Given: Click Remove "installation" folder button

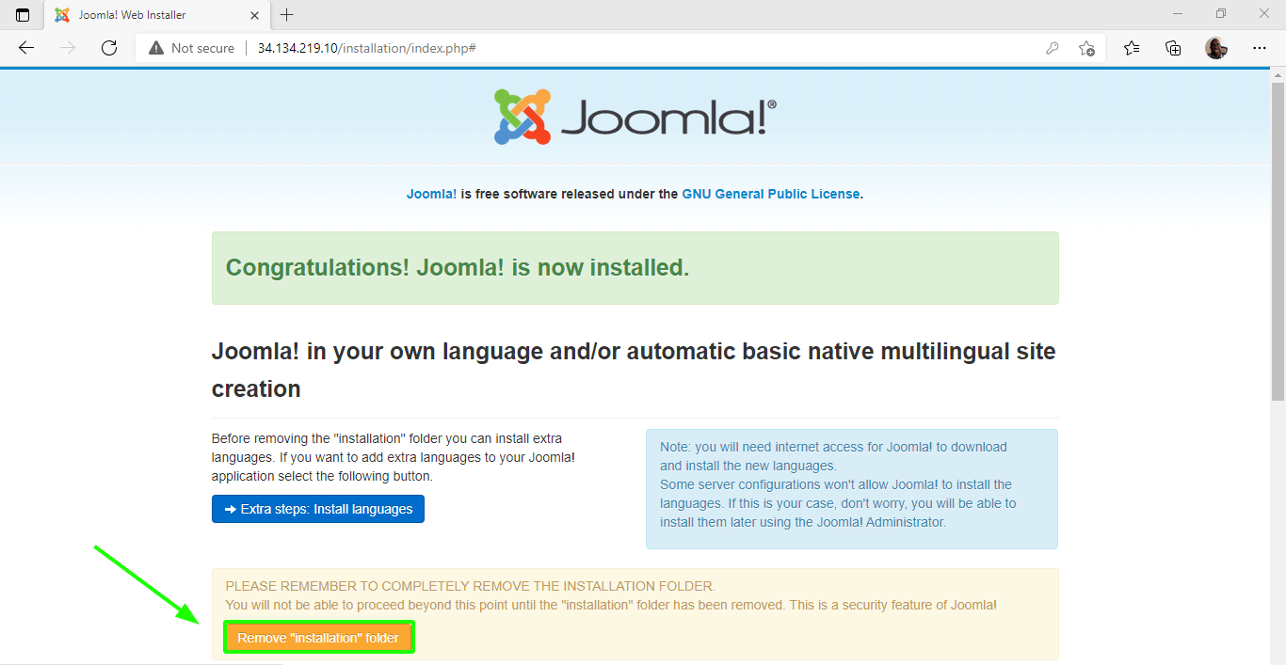Looking at the screenshot, I should pyautogui.click(x=318, y=638).
